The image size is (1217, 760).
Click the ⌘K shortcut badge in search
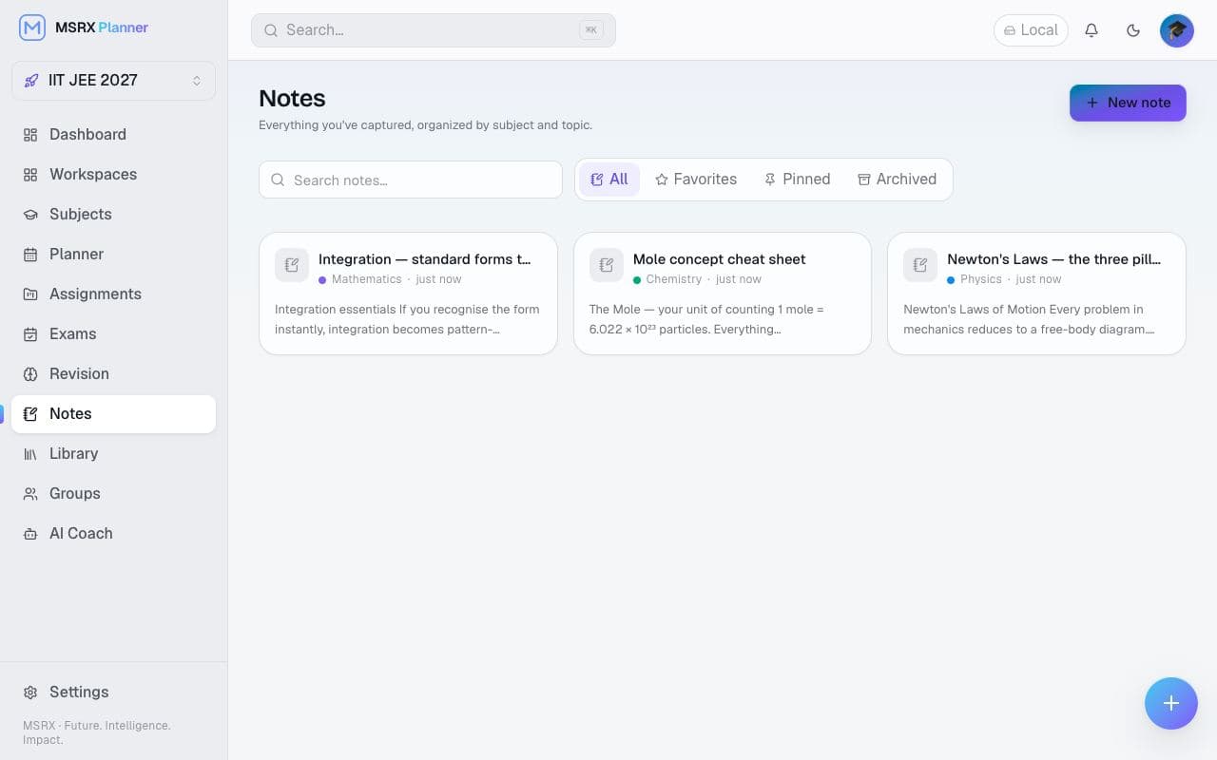pyautogui.click(x=591, y=30)
